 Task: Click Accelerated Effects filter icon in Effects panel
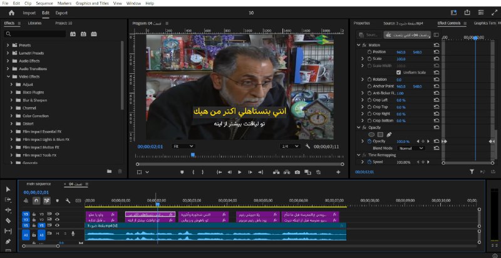tap(73, 34)
